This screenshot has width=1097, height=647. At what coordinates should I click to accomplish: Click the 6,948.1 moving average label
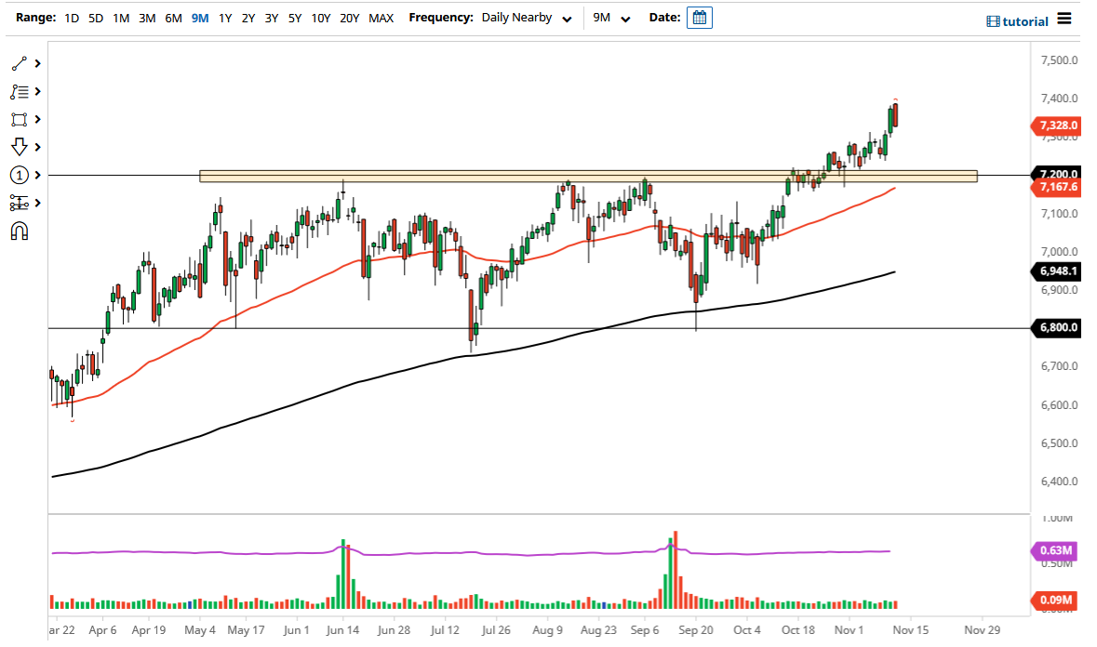pyautogui.click(x=1057, y=271)
